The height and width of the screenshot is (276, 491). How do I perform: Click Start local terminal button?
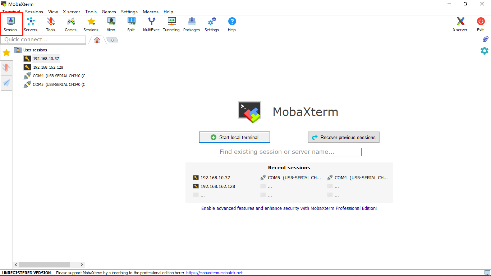point(234,137)
